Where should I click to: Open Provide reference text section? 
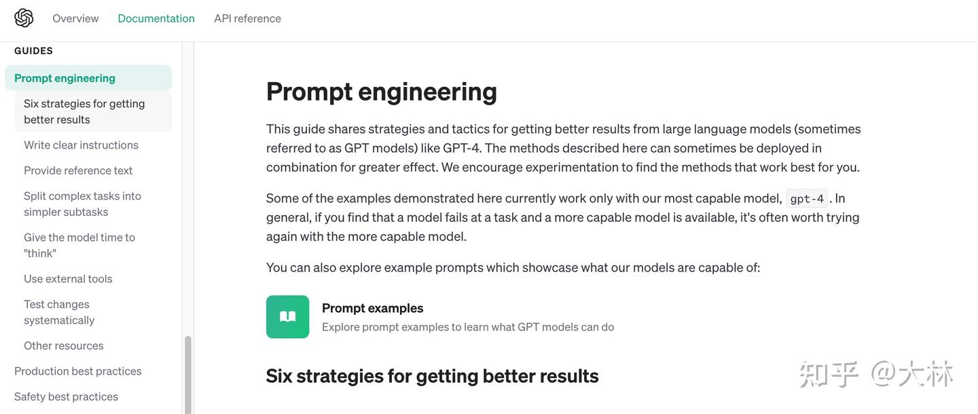78,170
